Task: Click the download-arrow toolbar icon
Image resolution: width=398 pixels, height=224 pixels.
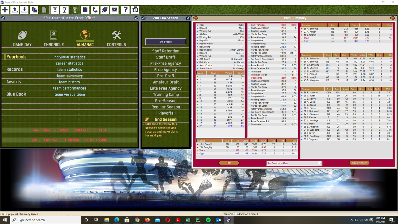Action: click(x=24, y=10)
